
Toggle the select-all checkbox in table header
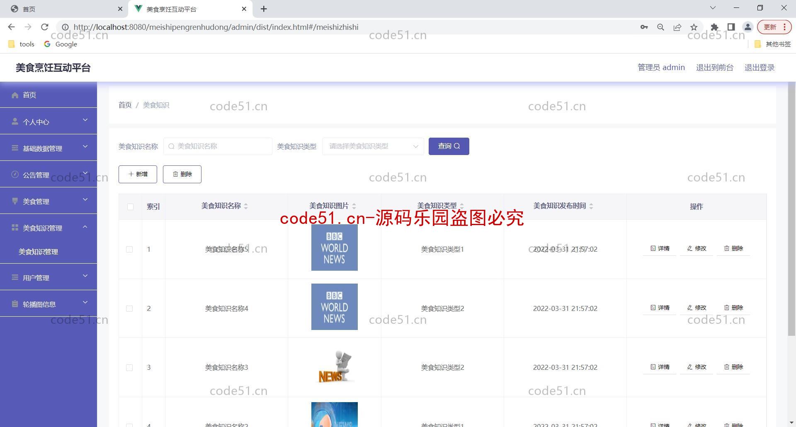(x=130, y=206)
